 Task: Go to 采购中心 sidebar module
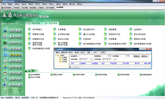pos(12,43)
